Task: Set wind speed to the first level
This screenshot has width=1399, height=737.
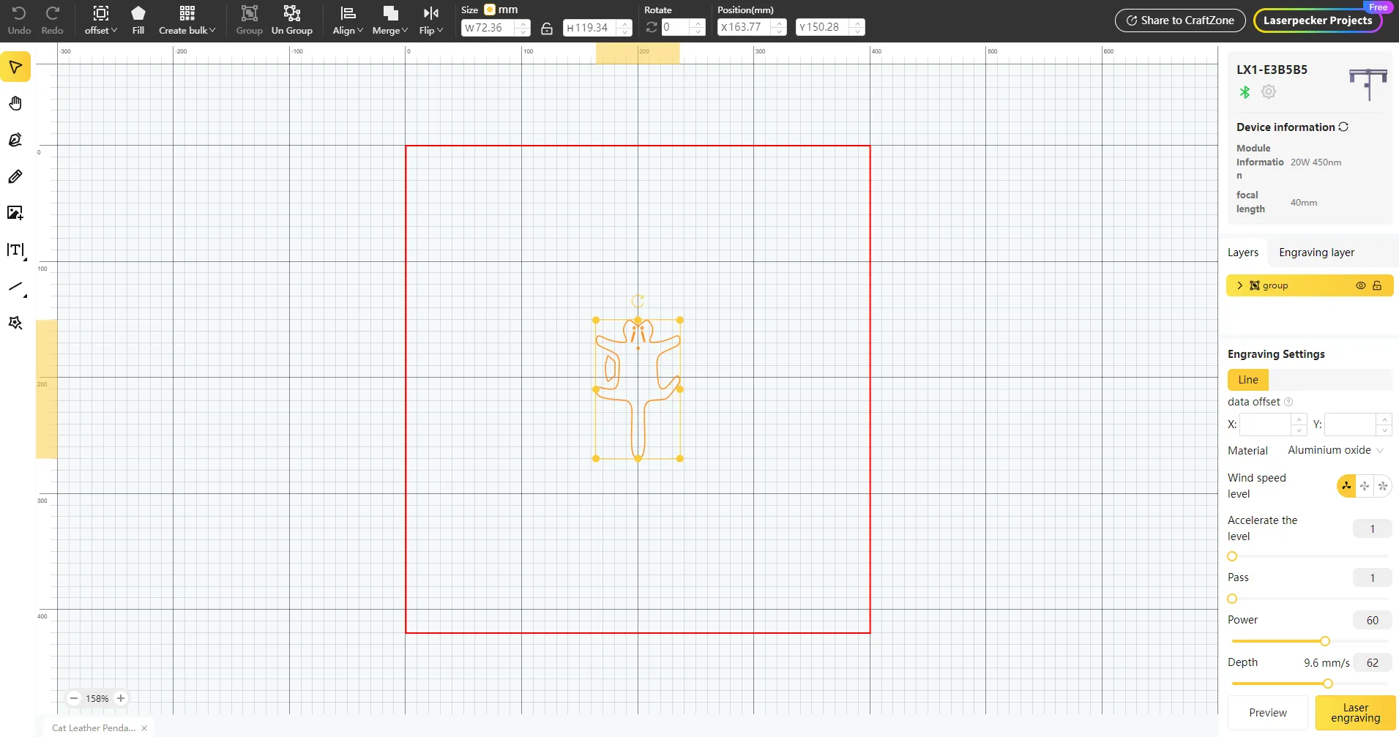Action: pyautogui.click(x=1346, y=486)
